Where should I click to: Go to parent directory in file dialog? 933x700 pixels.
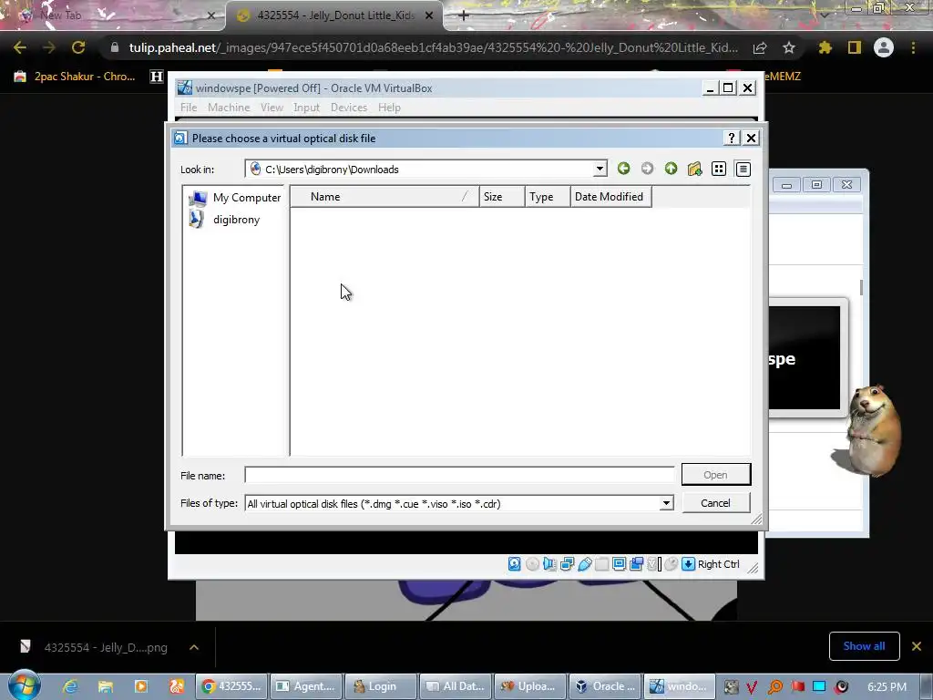(672, 169)
